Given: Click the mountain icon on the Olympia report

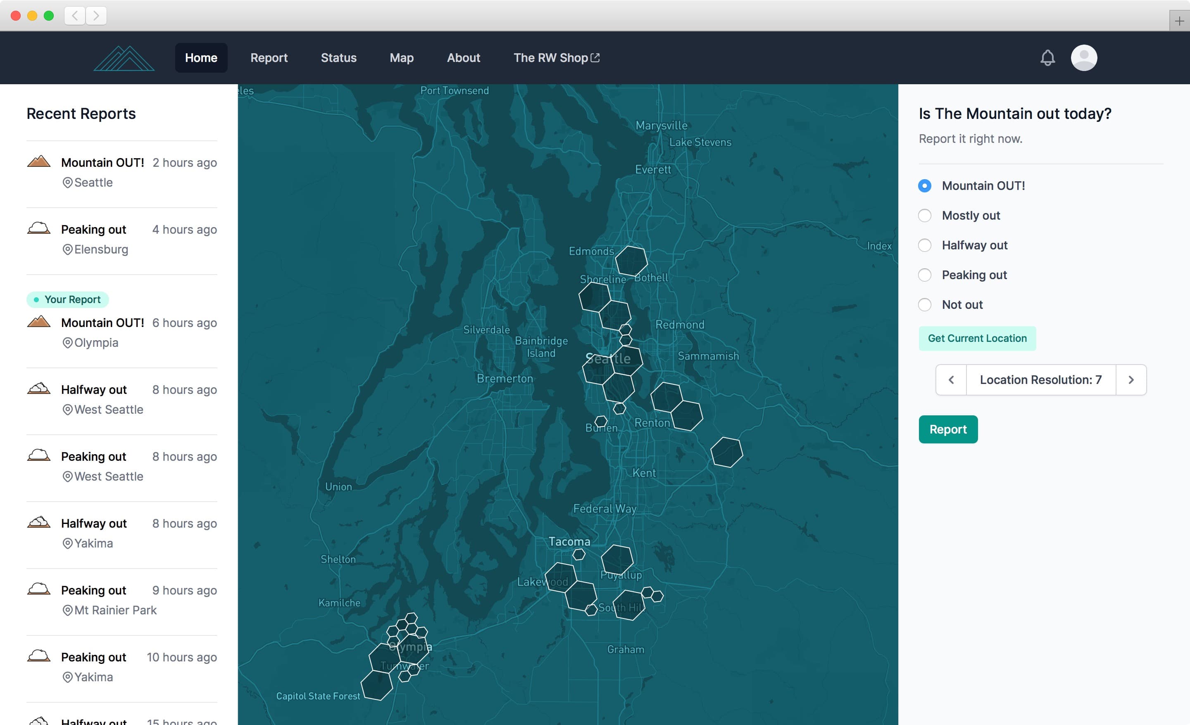Looking at the screenshot, I should tap(39, 321).
